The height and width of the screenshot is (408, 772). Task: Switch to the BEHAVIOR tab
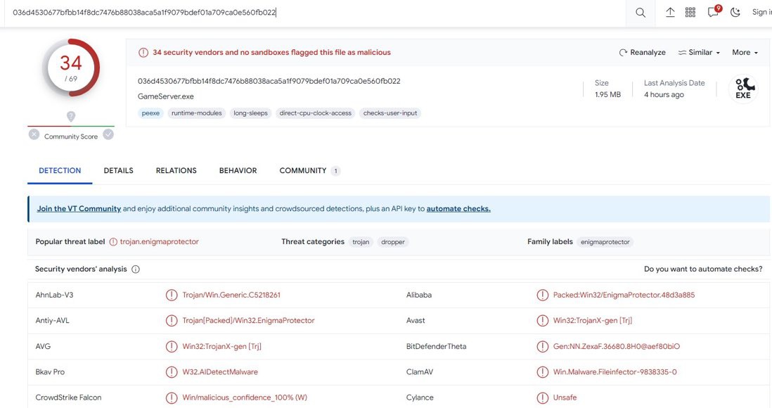[238, 170]
